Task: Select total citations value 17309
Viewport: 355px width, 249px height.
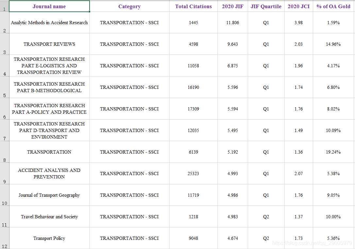Action: tap(193, 109)
